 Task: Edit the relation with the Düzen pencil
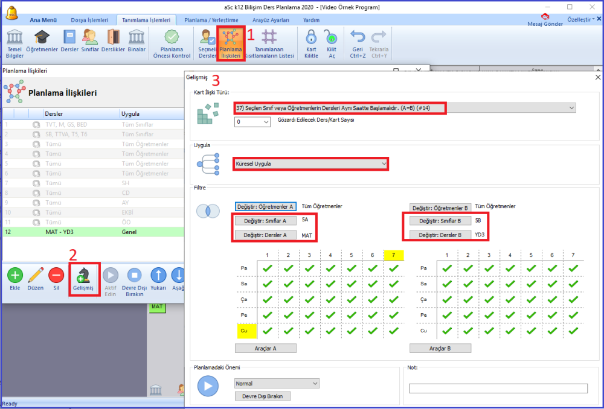(x=36, y=279)
